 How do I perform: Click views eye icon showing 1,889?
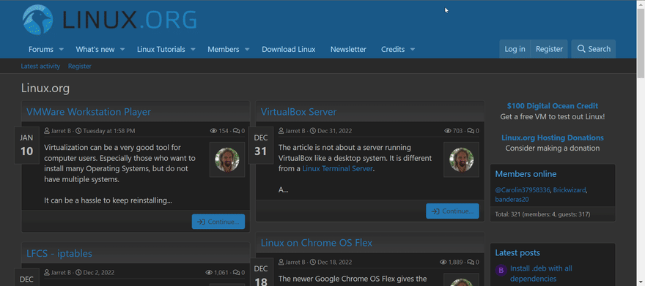click(x=443, y=262)
